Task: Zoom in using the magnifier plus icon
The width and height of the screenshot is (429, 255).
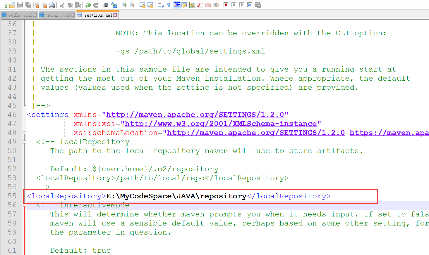Action: (124, 5)
